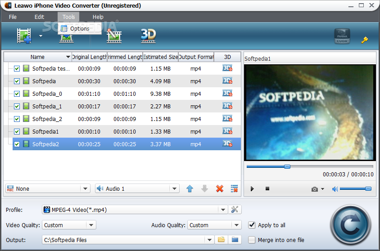The width and height of the screenshot is (380, 251).
Task: Select the Softpedia_0 file row
Action: point(122,94)
